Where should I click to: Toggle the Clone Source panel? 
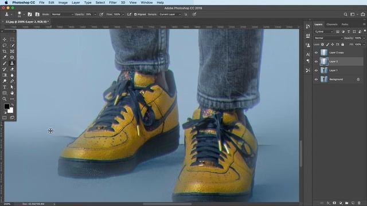tap(37, 14)
